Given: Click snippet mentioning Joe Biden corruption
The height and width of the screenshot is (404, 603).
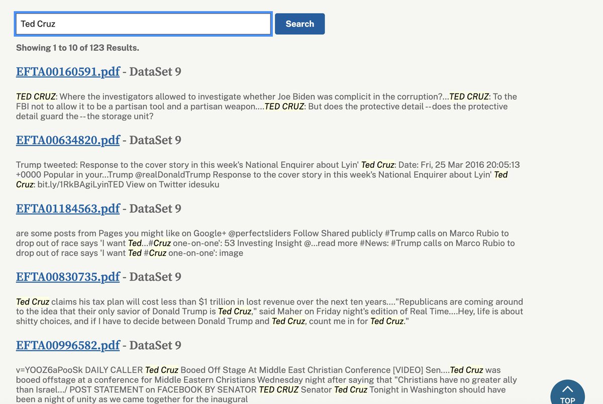Looking at the screenshot, I should click(x=266, y=107).
